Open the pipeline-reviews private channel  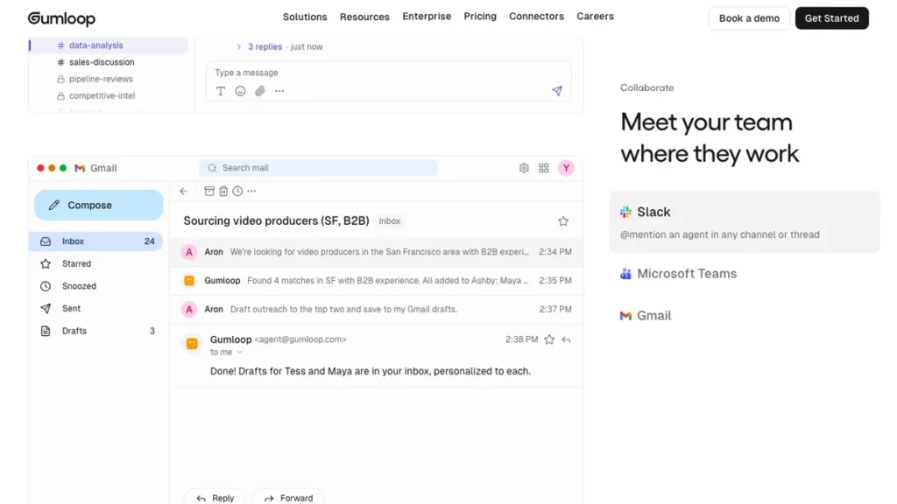tap(95, 79)
